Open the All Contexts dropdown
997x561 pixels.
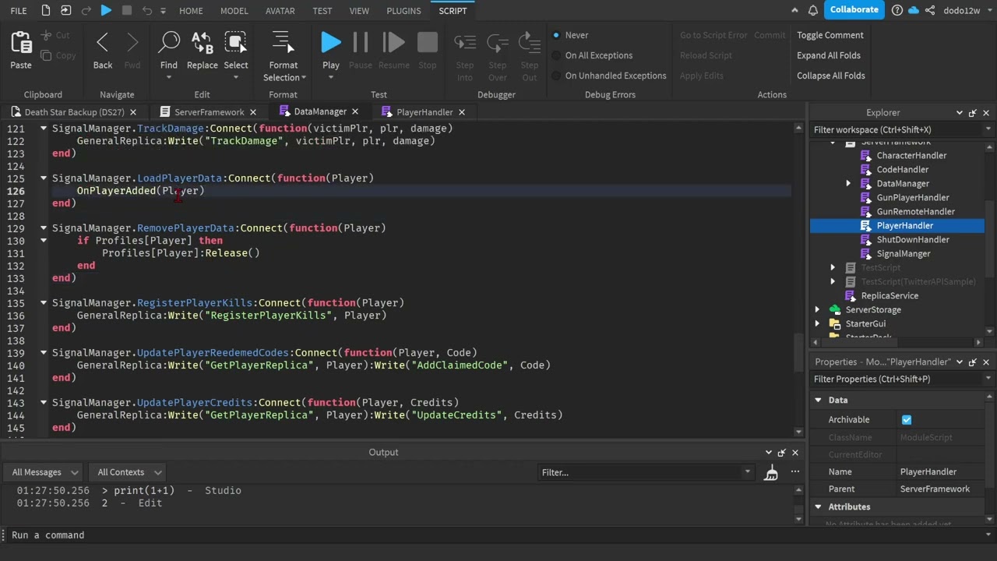pos(129,472)
